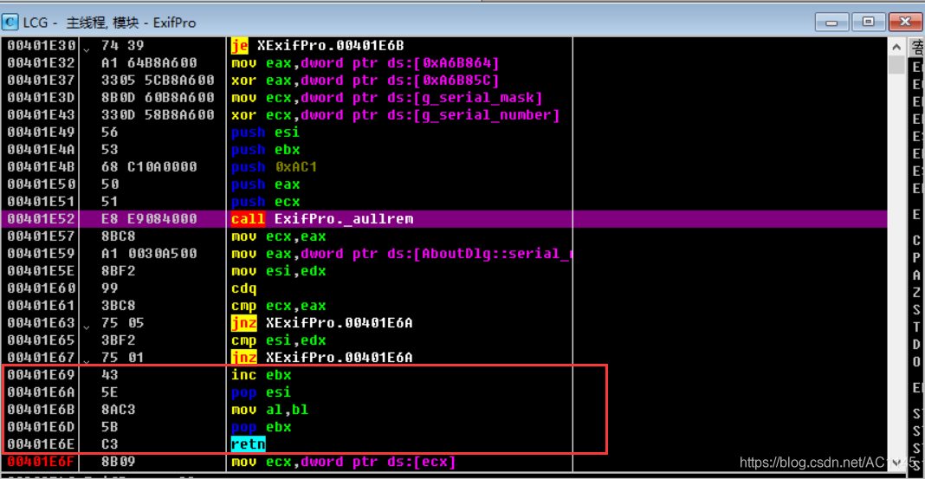Select instruction referencing g_serial_number
925x479 pixels.
(x=395, y=114)
